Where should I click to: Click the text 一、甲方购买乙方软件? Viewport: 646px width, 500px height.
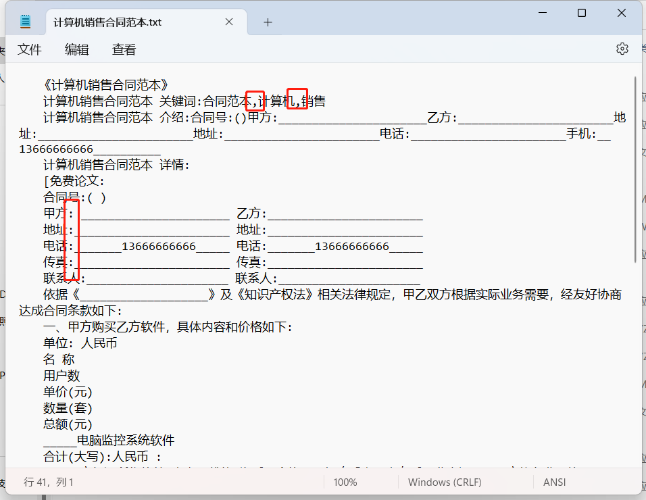pos(104,327)
